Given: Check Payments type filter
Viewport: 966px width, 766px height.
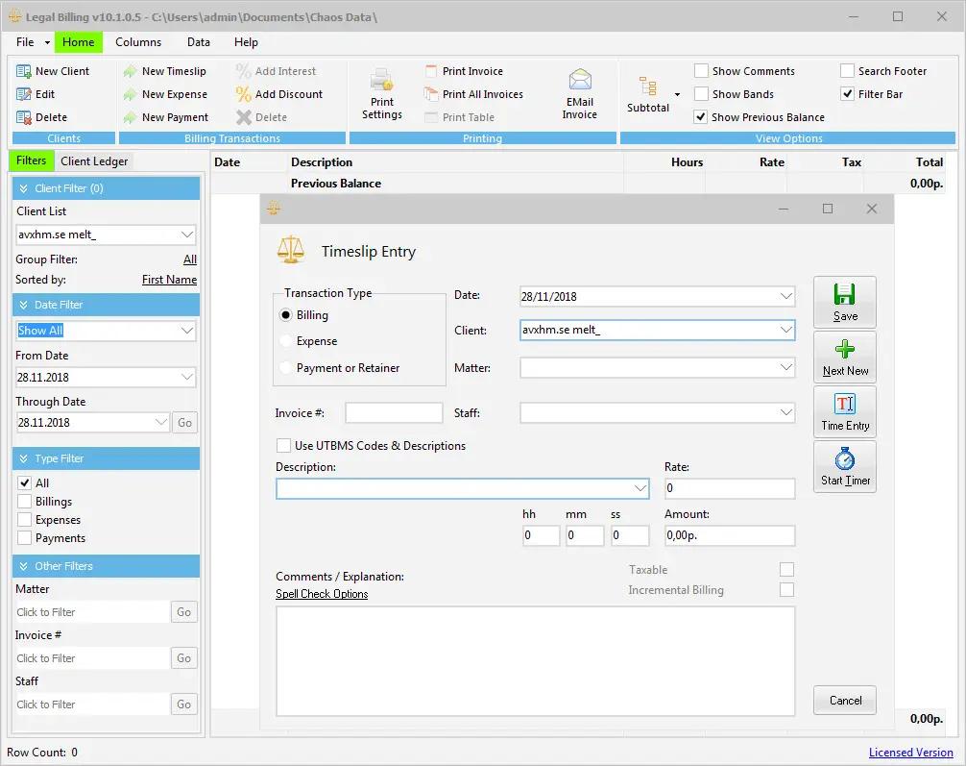Looking at the screenshot, I should (x=25, y=538).
